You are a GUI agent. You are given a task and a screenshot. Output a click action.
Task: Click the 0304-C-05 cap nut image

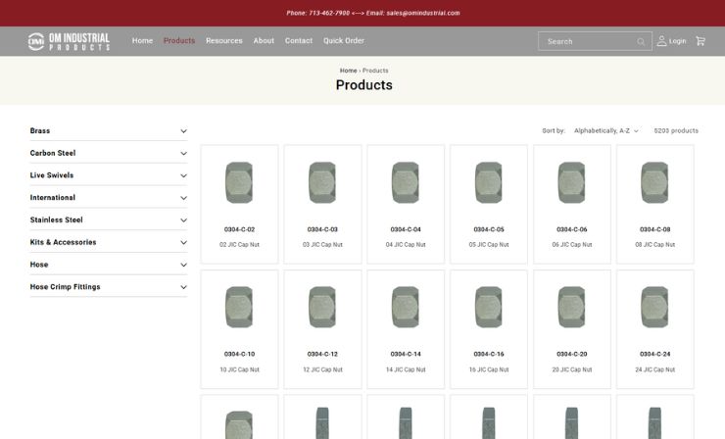(489, 182)
